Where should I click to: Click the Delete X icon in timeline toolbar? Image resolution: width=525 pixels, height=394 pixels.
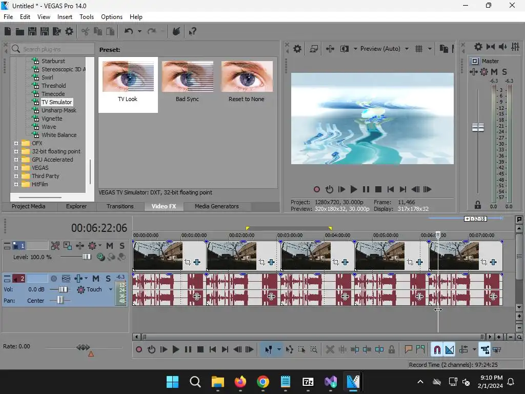pos(330,350)
